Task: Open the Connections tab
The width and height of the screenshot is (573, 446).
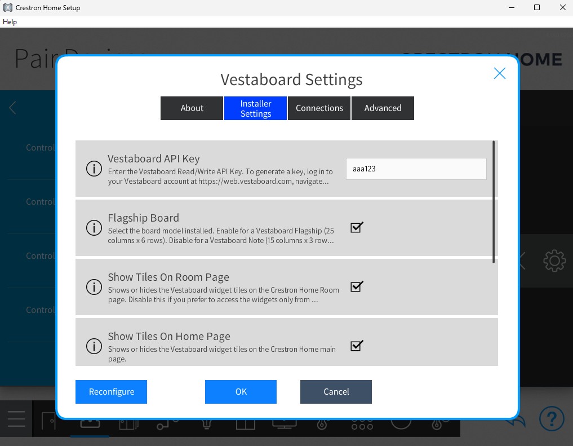Action: pyautogui.click(x=319, y=108)
